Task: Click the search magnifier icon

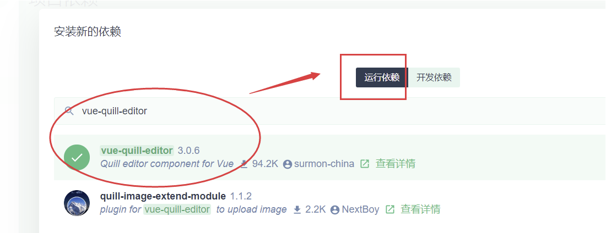Action: [x=69, y=112]
